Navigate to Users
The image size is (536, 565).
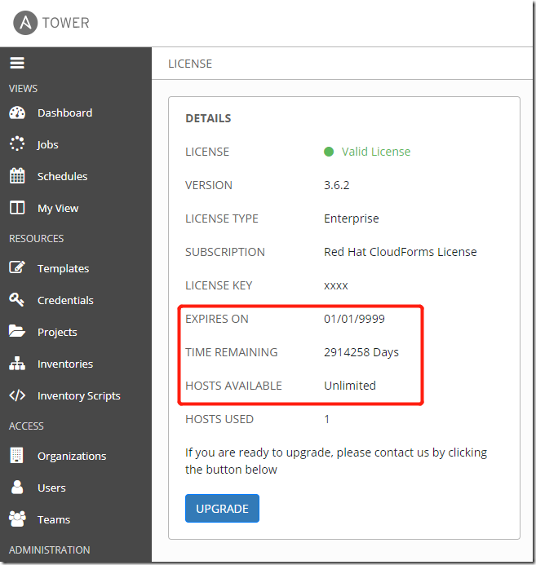[51, 488]
